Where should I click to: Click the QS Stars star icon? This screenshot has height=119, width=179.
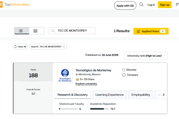point(77,79)
